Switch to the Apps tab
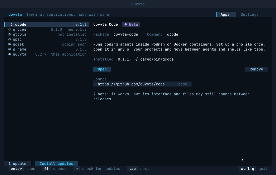Screen dimensions: 276x175 [226, 15]
